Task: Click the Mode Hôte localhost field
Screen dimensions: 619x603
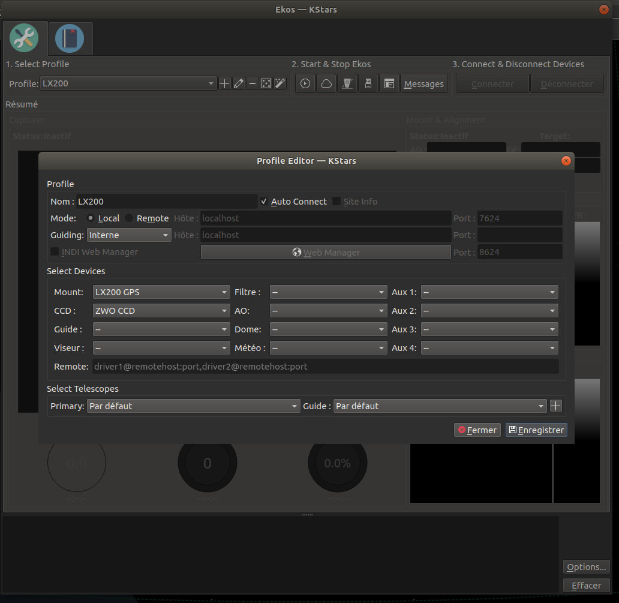Action: click(326, 218)
